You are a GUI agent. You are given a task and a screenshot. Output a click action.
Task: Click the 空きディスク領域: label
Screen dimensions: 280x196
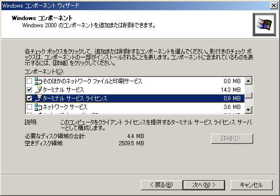pyautogui.click(x=44, y=143)
